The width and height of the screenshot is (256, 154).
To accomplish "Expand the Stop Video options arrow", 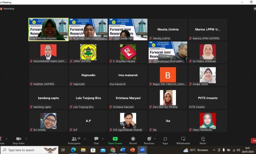I will point(26,139).
